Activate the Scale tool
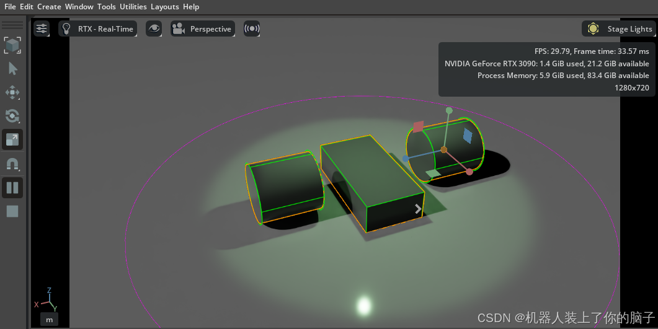 pos(12,139)
